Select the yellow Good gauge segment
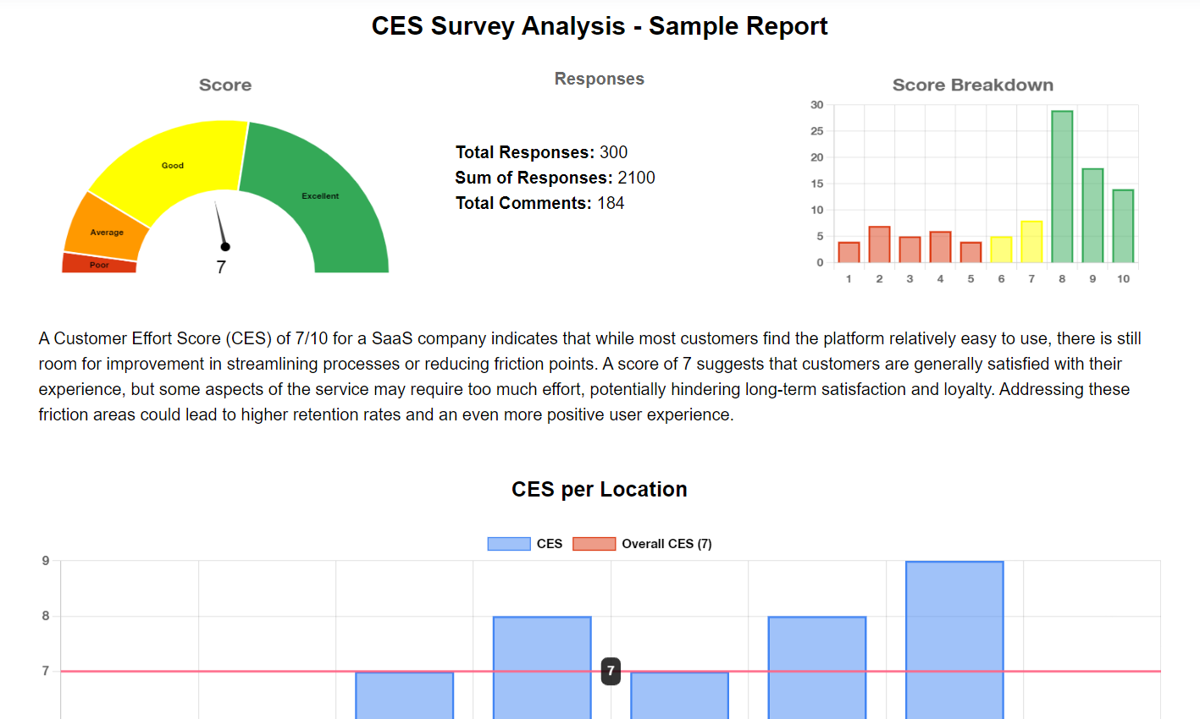This screenshot has width=1200, height=719. [x=172, y=165]
